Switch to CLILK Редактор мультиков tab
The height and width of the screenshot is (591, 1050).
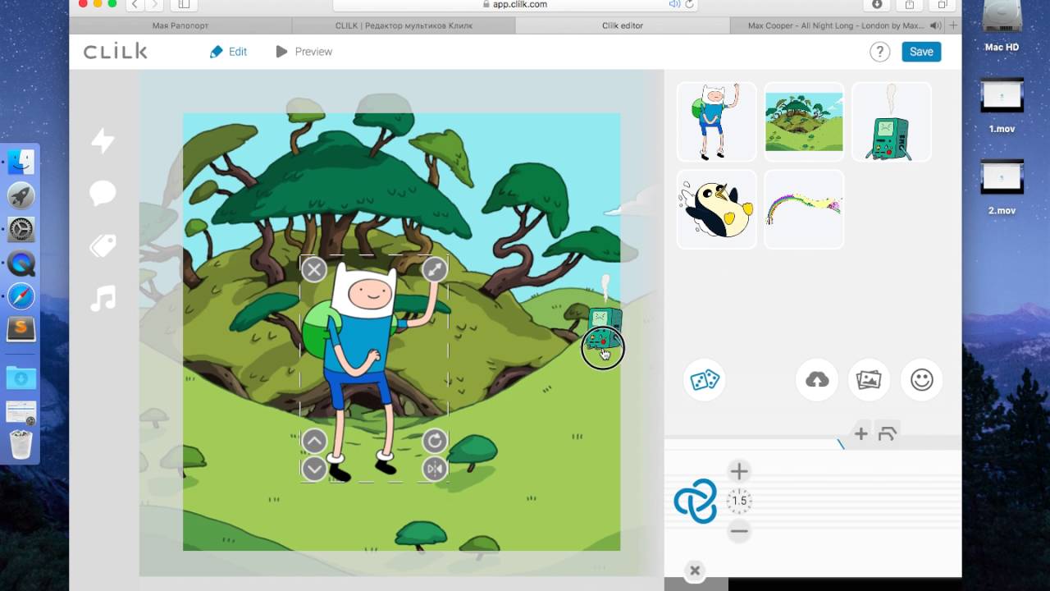click(404, 25)
